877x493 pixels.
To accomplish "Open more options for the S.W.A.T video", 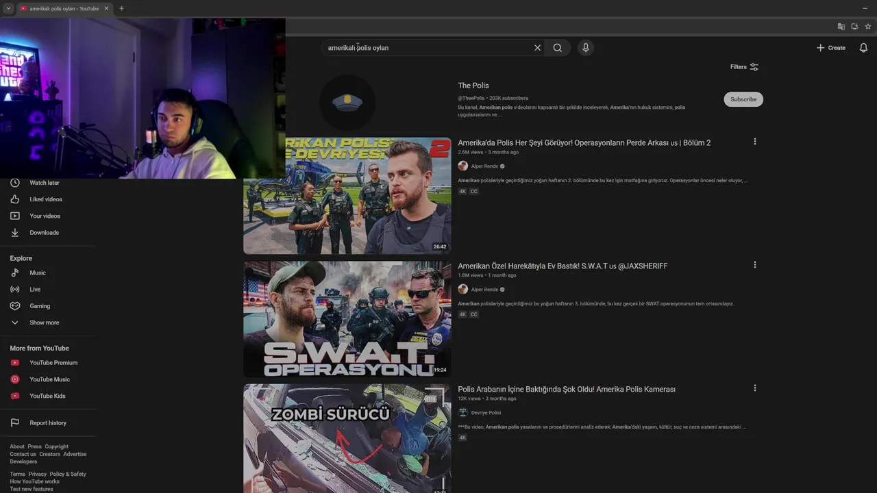I will click(x=755, y=265).
